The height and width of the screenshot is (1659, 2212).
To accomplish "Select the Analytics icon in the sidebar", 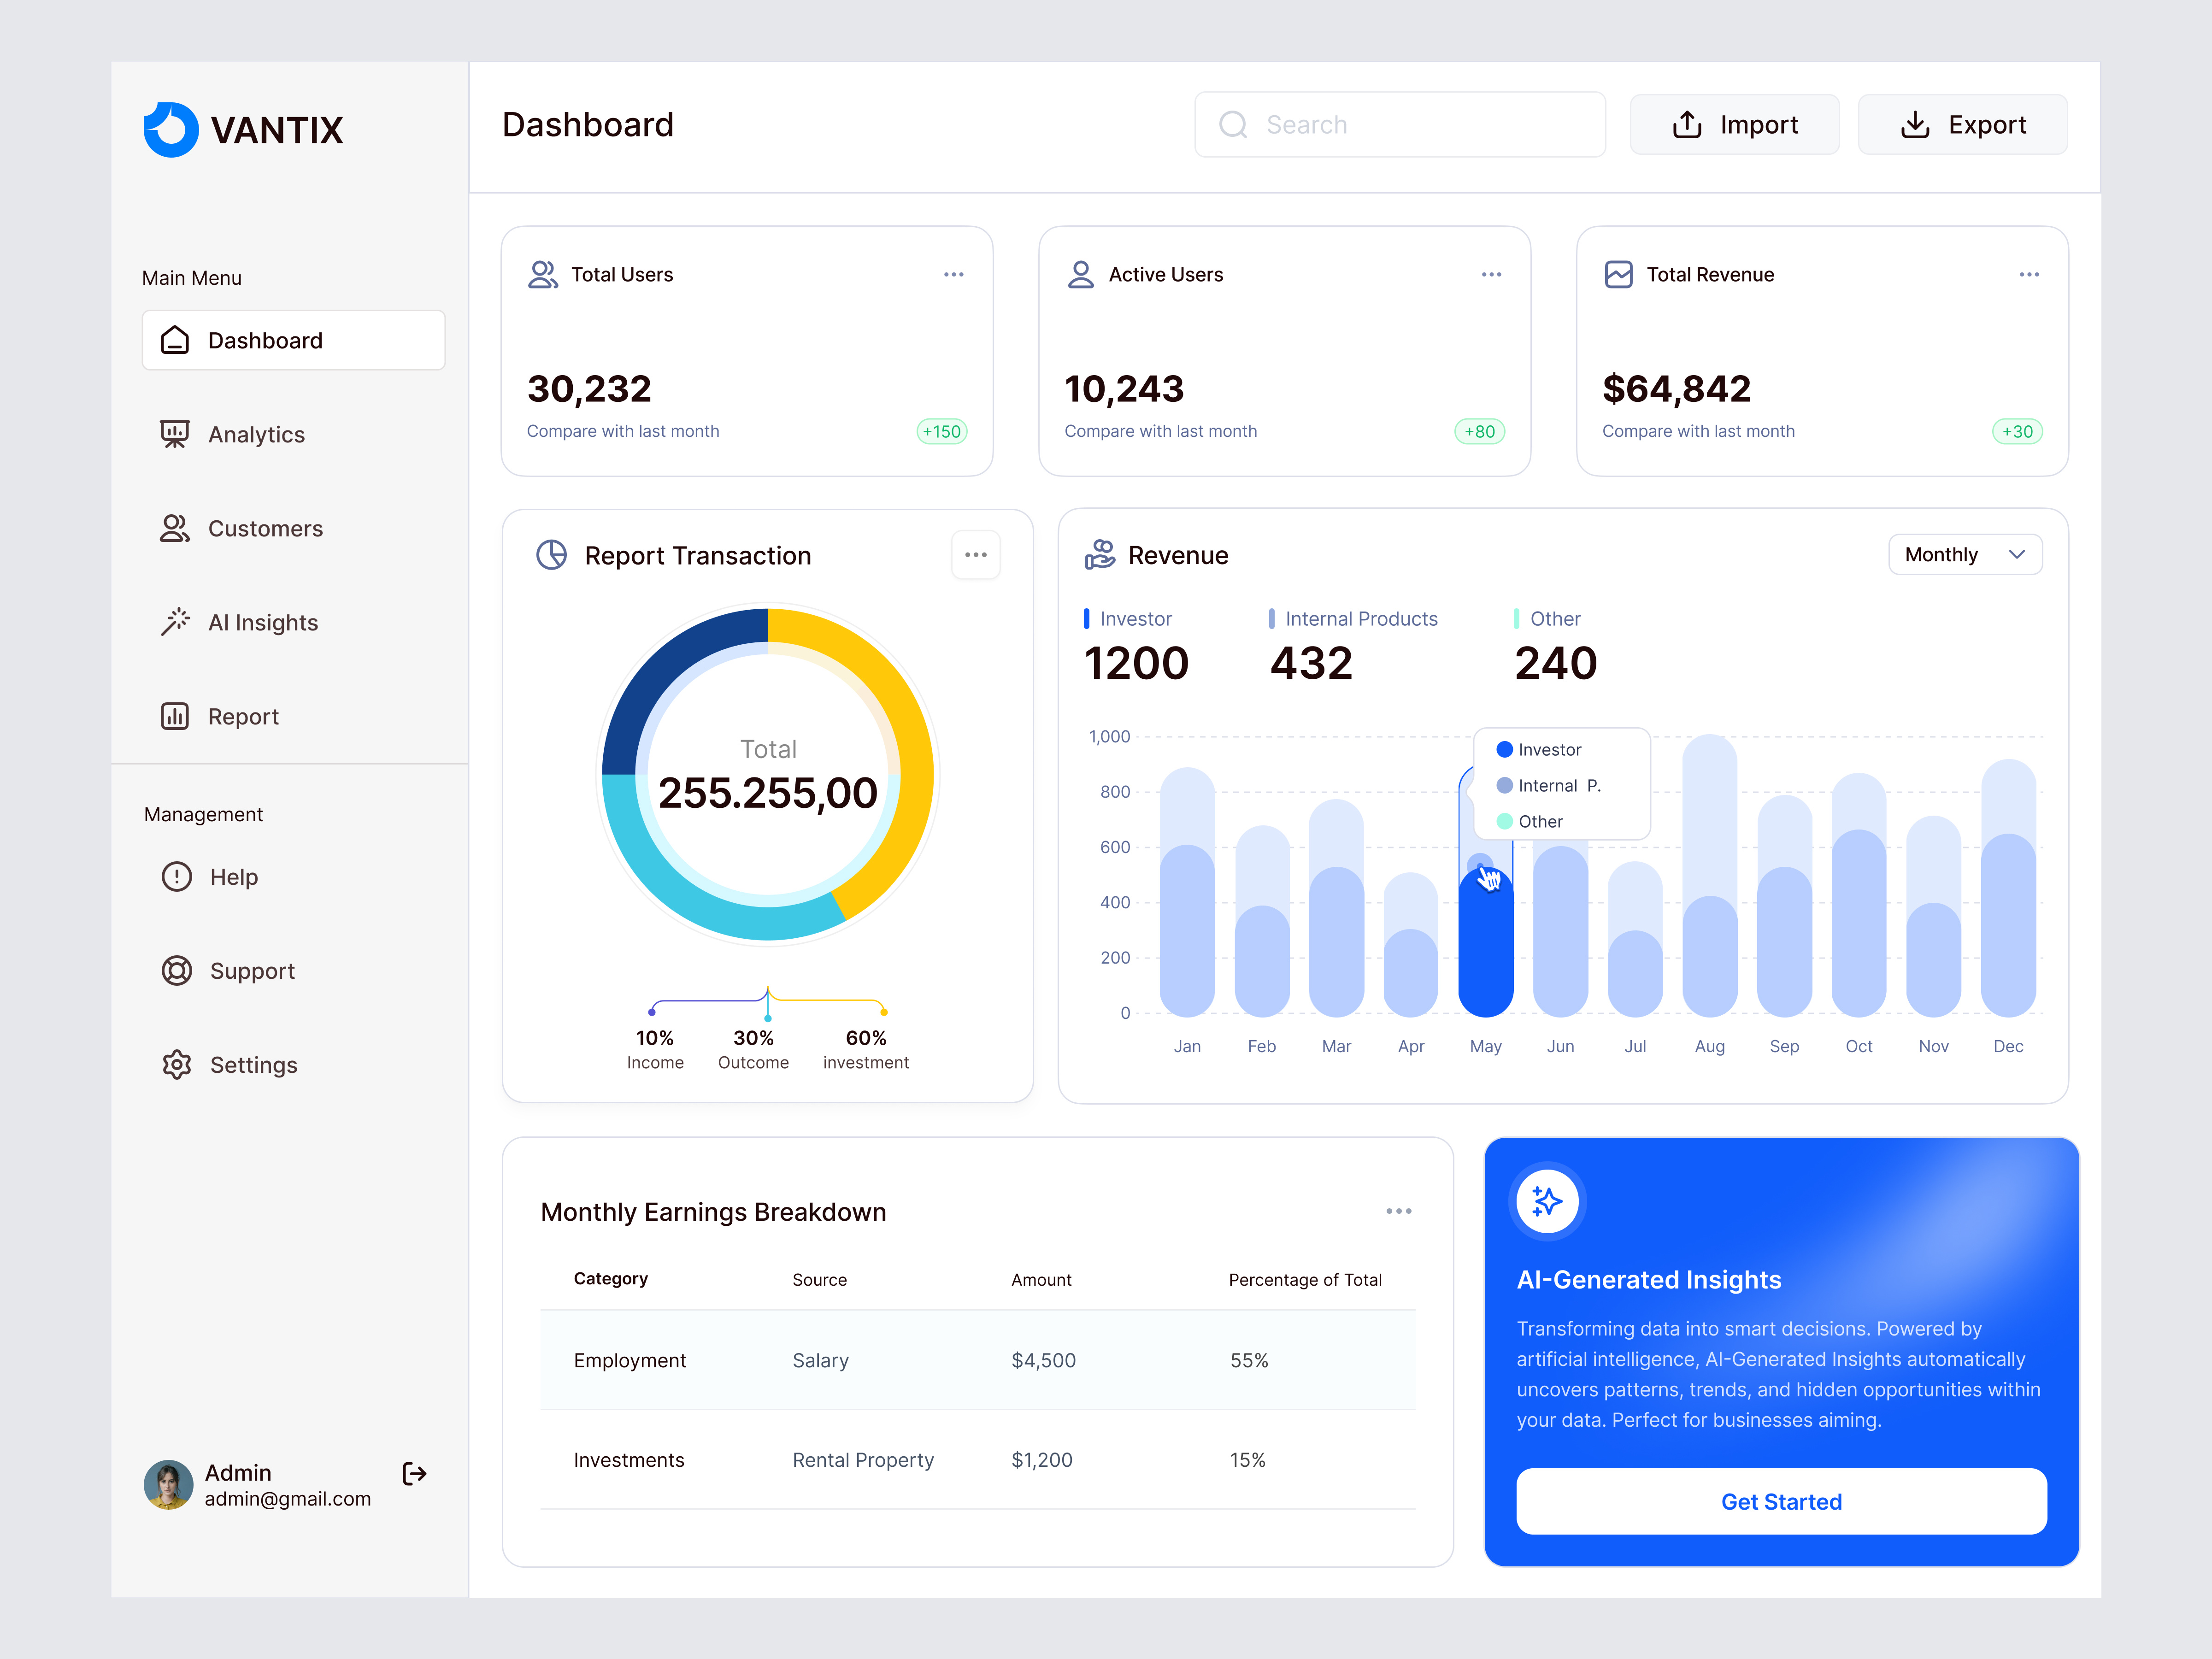I will (175, 434).
